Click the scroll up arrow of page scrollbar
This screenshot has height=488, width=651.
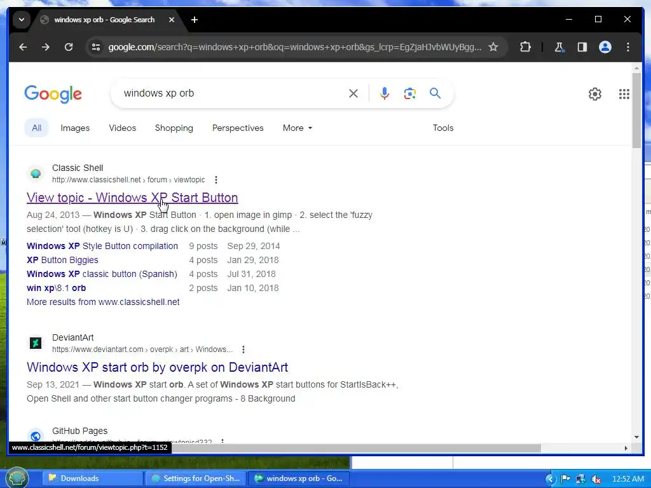(636, 67)
